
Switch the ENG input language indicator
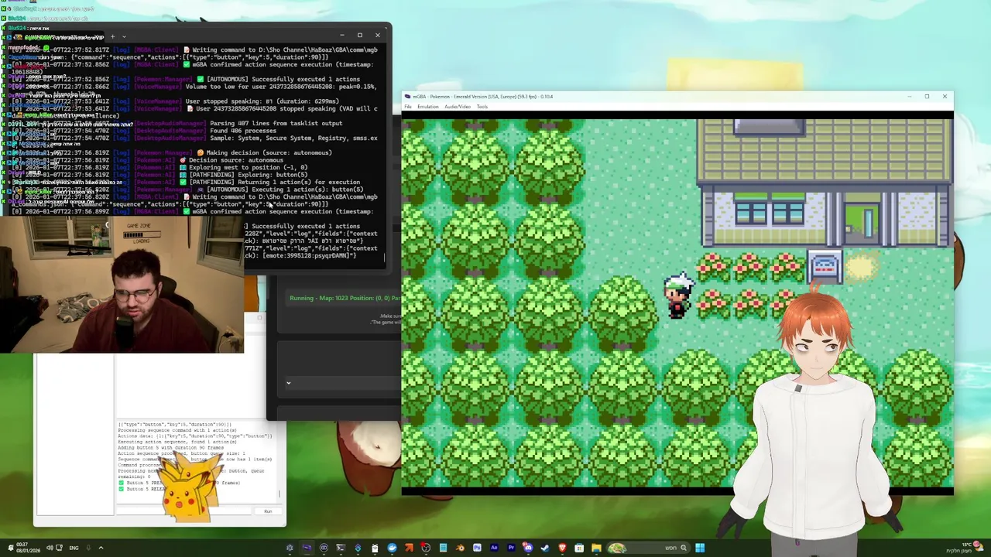(74, 548)
